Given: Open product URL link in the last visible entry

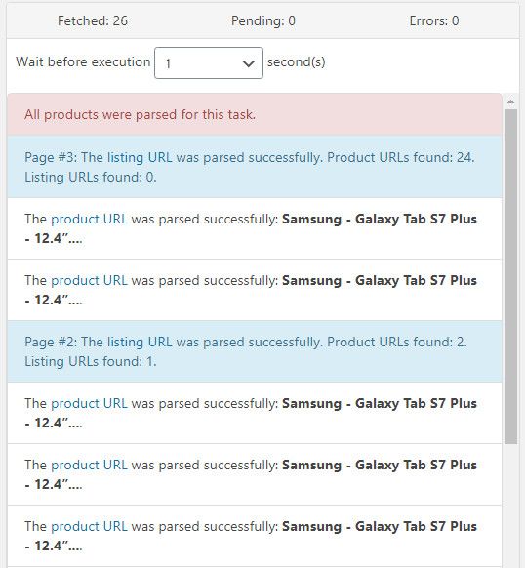Looking at the screenshot, I should (89, 526).
